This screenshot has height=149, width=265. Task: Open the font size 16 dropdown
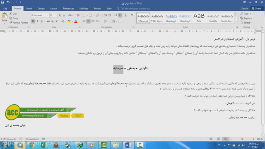[x=56, y=15]
